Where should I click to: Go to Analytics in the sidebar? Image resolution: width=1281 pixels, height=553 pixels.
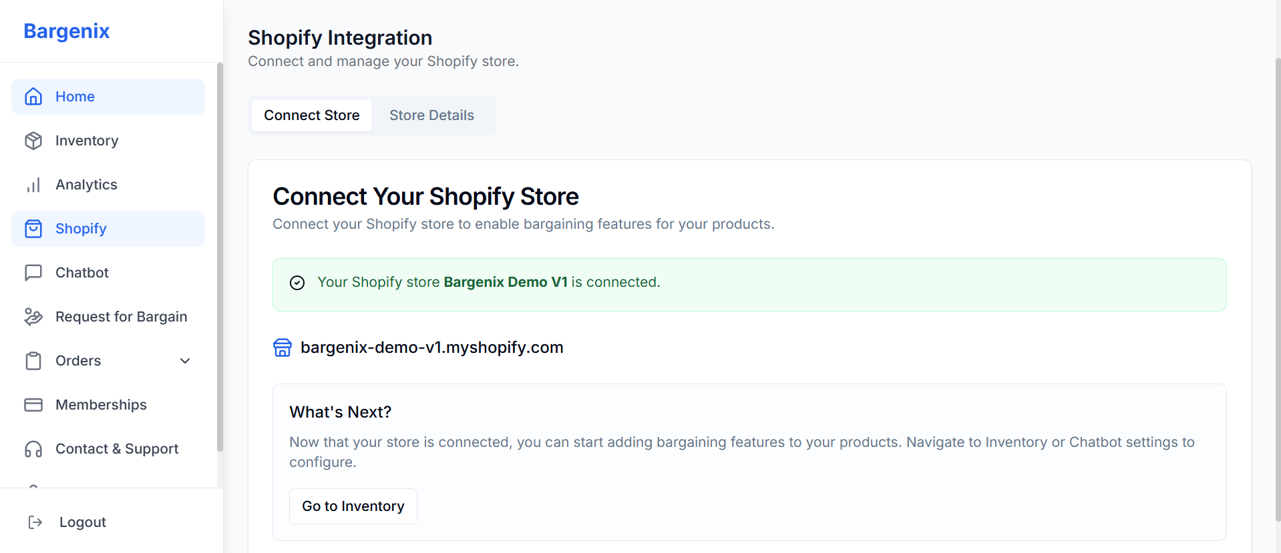tap(108, 185)
